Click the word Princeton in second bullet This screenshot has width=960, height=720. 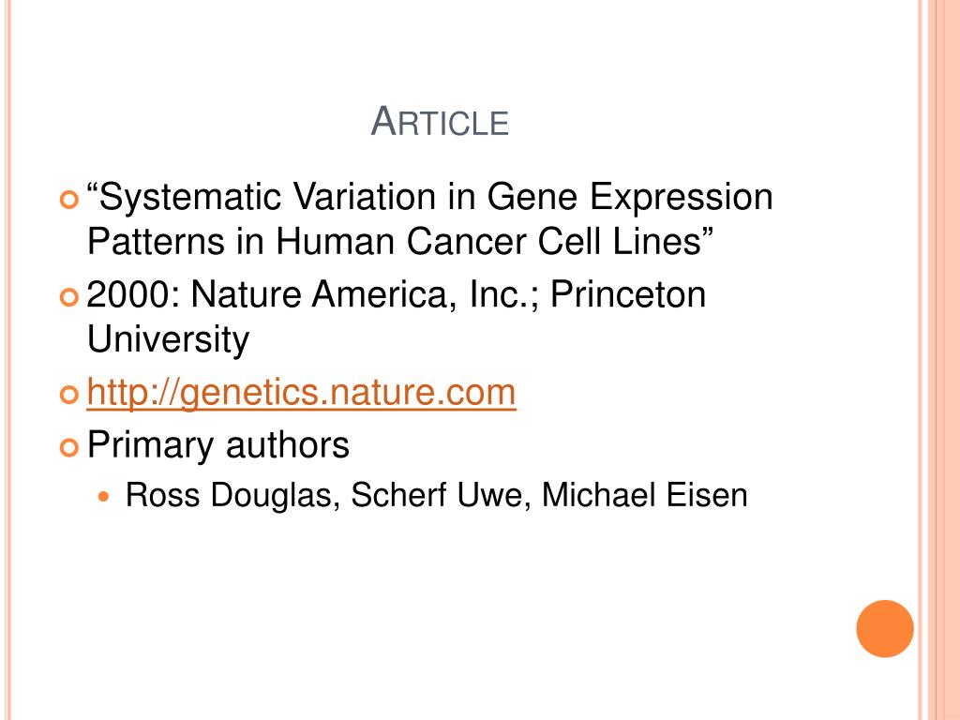click(628, 294)
